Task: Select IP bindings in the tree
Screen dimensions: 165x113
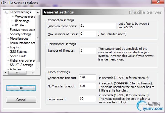Action: [22, 21]
